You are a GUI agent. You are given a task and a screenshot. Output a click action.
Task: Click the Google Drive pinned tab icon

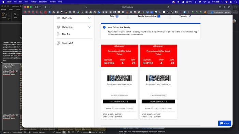pos(78,12)
